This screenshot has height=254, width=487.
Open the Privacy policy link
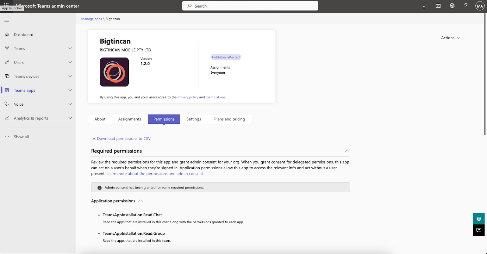(187, 97)
